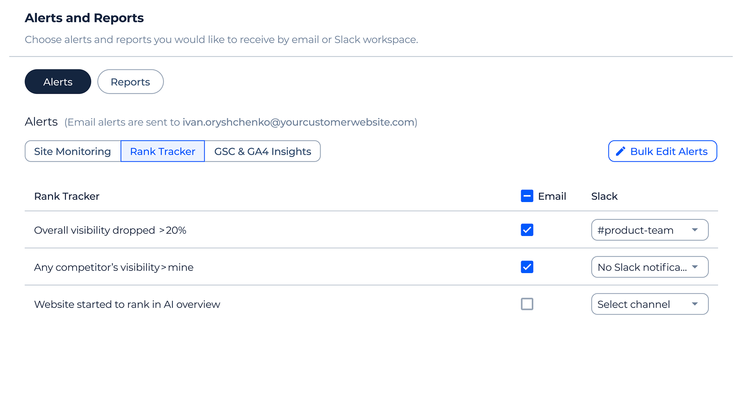Click the Bulk Edit Alerts button label
The image size is (742, 418).
pyautogui.click(x=669, y=151)
